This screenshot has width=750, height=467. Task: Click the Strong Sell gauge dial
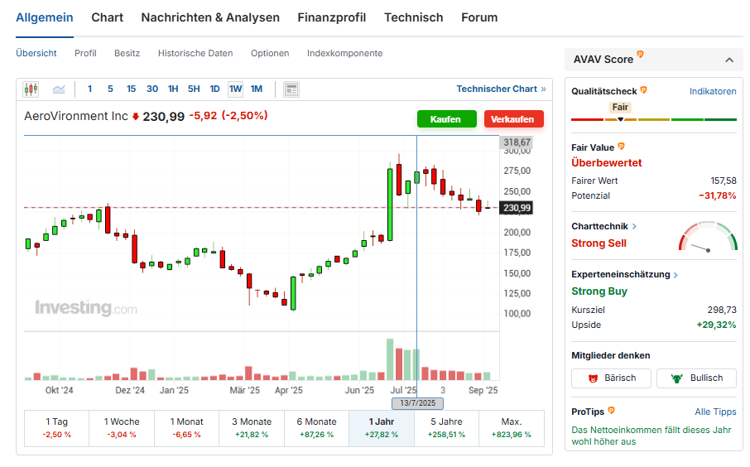click(x=708, y=237)
